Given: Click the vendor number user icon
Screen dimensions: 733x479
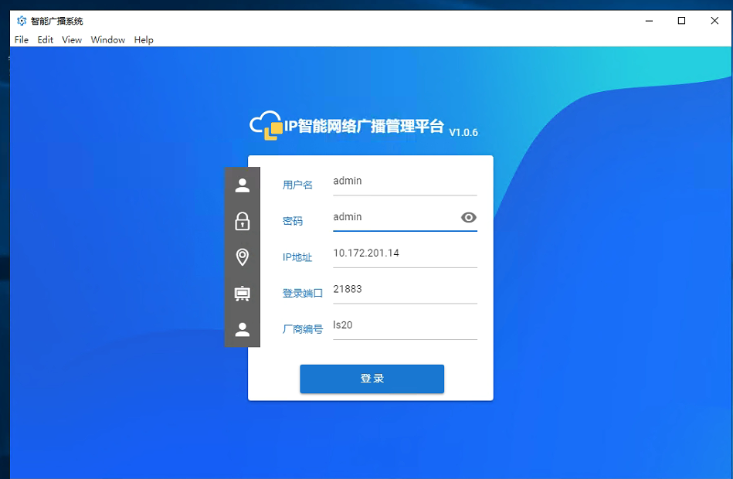Looking at the screenshot, I should coord(243,329).
